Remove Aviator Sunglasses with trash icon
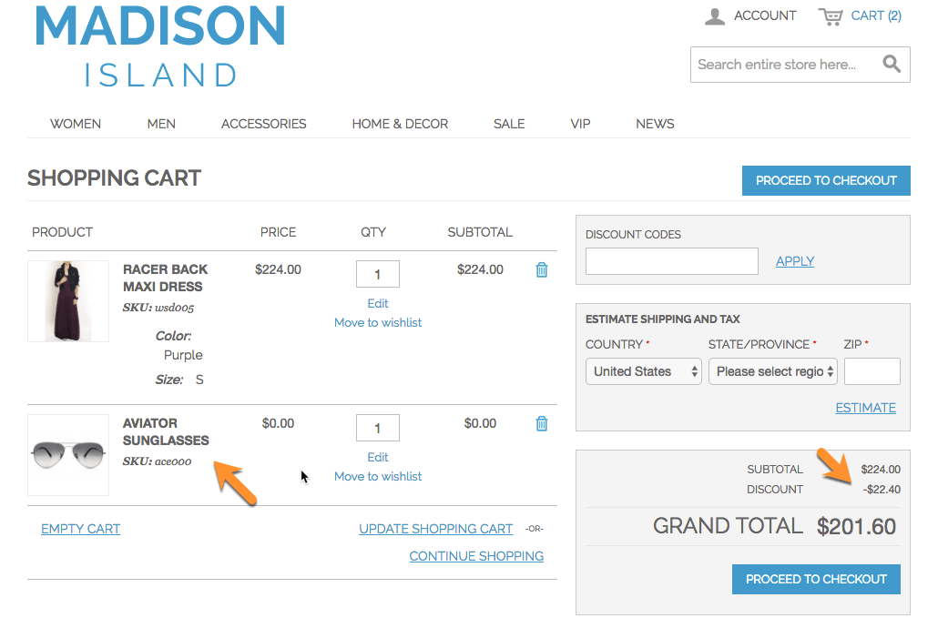Image resolution: width=938 pixels, height=618 pixels. pos(542,424)
